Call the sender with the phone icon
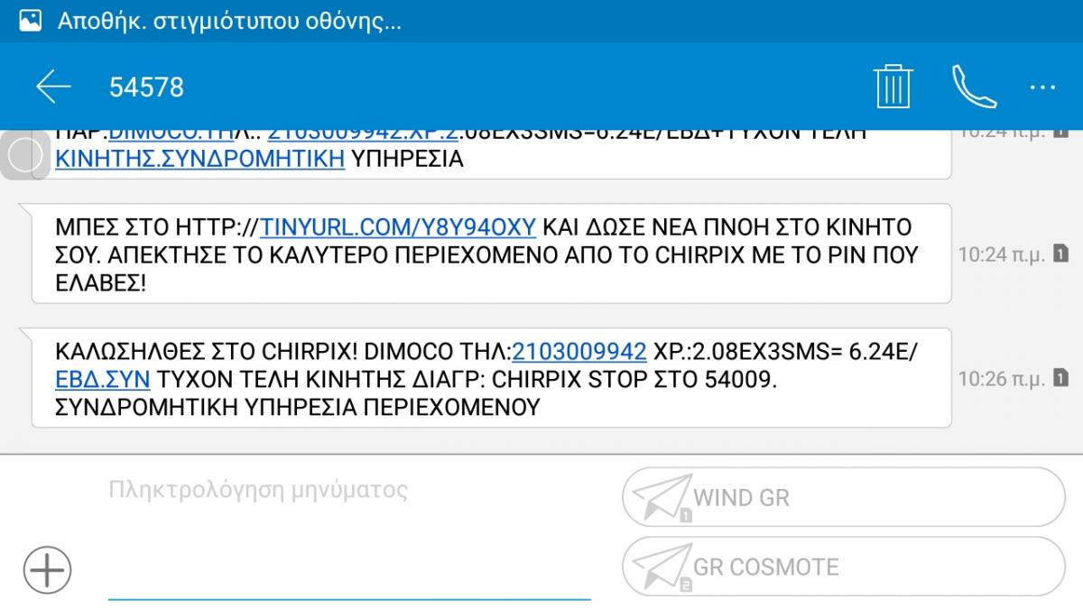1083x609 pixels. click(x=974, y=87)
